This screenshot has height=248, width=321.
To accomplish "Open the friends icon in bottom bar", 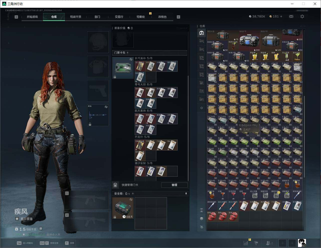I will pos(269,243).
